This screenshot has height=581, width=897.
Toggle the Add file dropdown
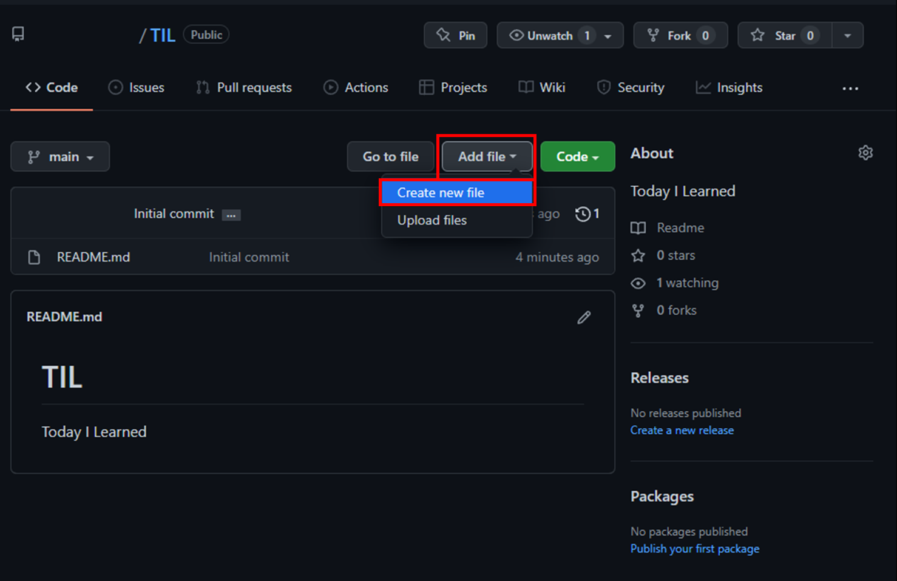coord(487,156)
